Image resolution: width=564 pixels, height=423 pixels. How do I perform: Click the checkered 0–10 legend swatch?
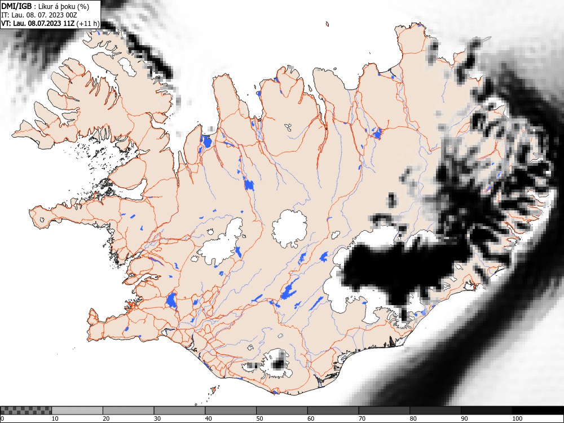pos(26,411)
